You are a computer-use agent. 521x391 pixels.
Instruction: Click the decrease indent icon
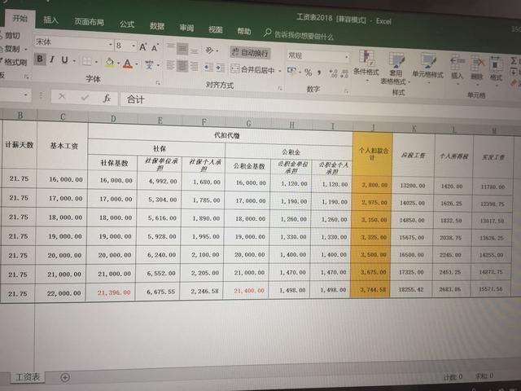click(x=208, y=68)
